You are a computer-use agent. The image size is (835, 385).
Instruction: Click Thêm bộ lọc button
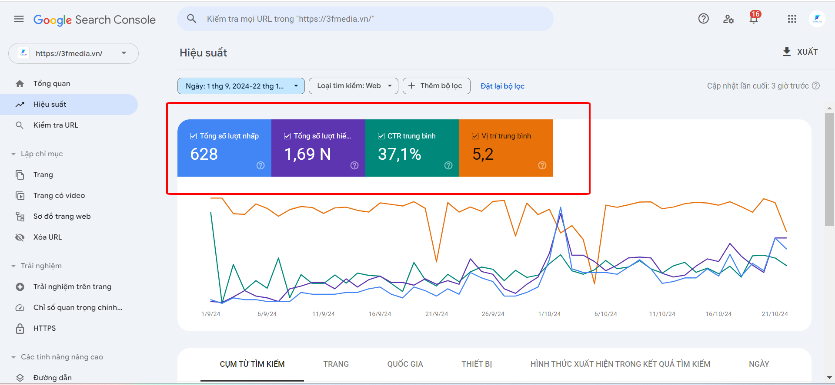[x=437, y=86]
